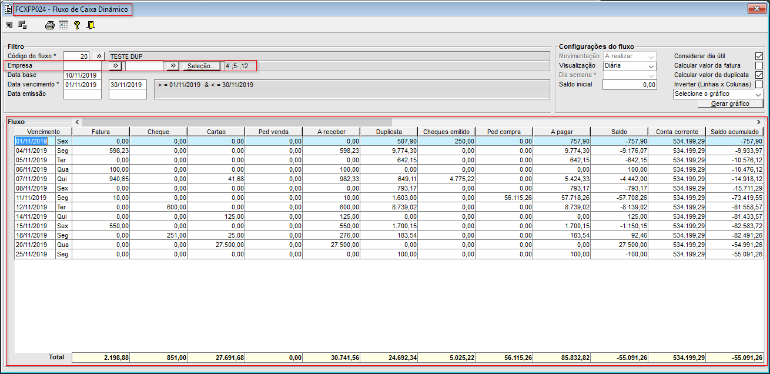770x374 pixels.
Task: Click the printer icon in the toolbar
Action: tap(50, 25)
